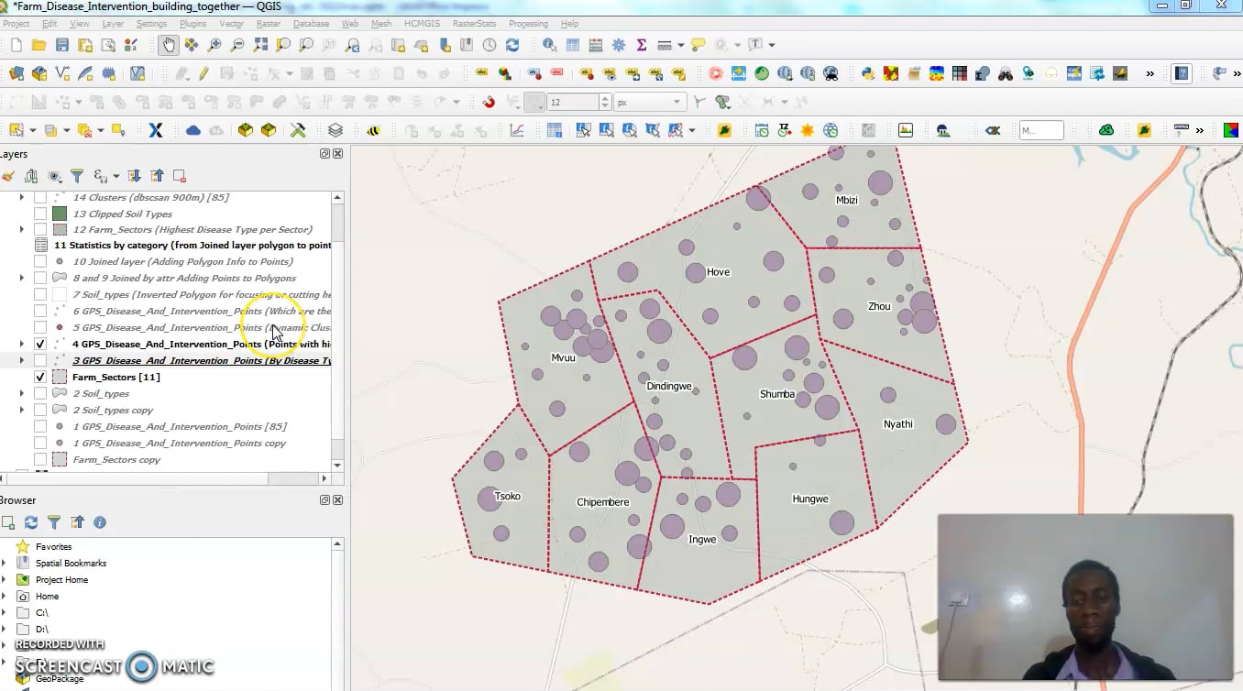Click the New Project icon
The width and height of the screenshot is (1243, 691).
coord(16,45)
